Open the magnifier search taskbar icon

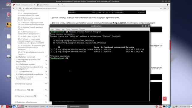(x=17, y=106)
